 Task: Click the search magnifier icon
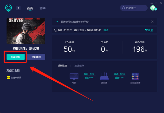124,8
